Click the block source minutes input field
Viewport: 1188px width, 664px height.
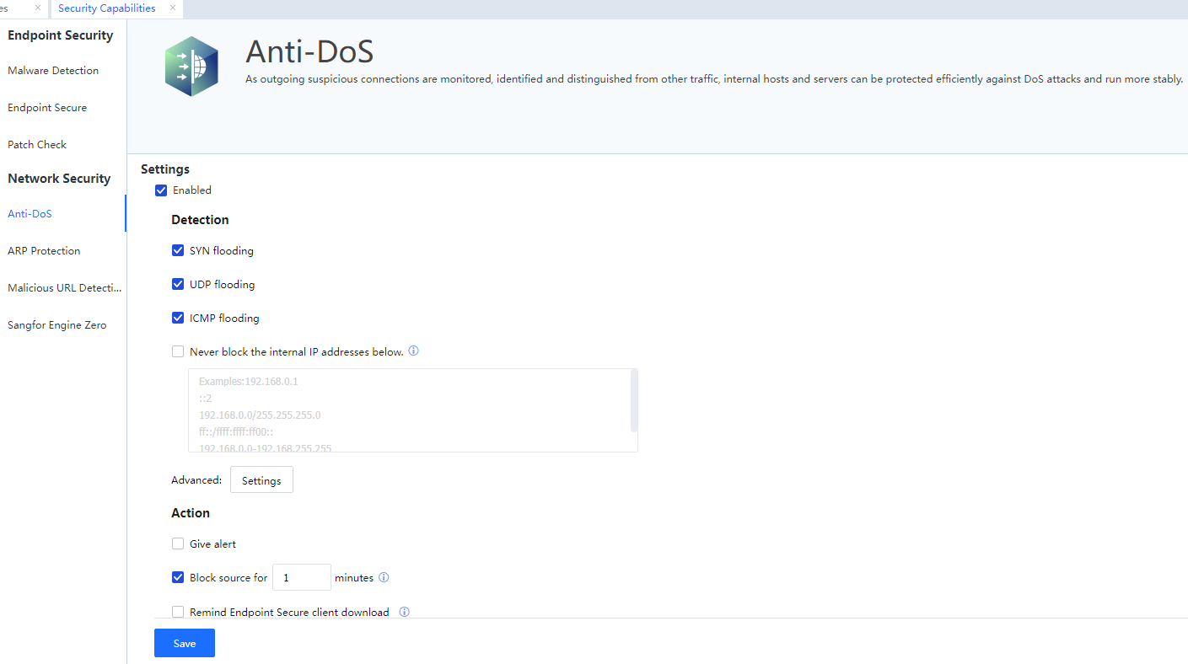point(301,577)
